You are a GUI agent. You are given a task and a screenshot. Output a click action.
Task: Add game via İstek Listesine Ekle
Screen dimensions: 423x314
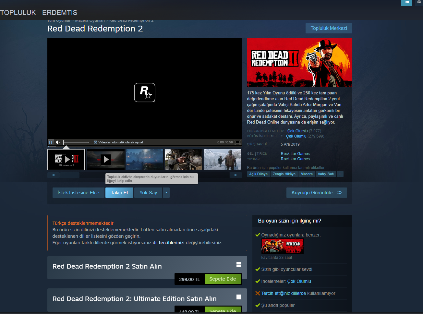point(79,193)
